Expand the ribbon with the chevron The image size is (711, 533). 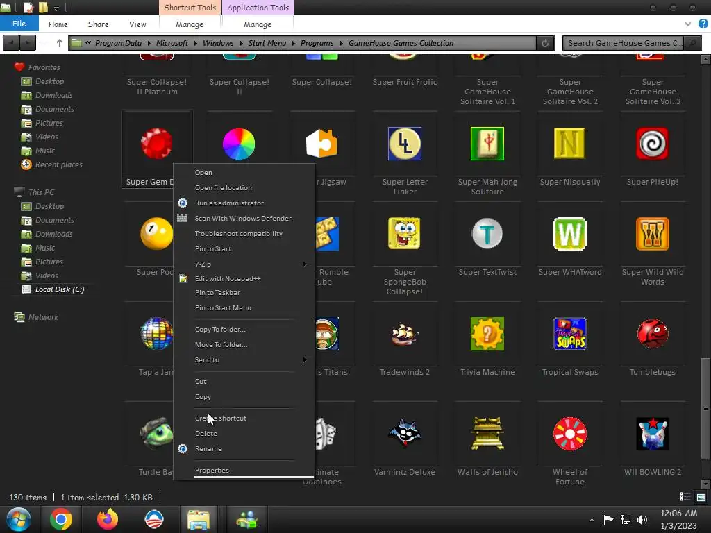(688, 24)
